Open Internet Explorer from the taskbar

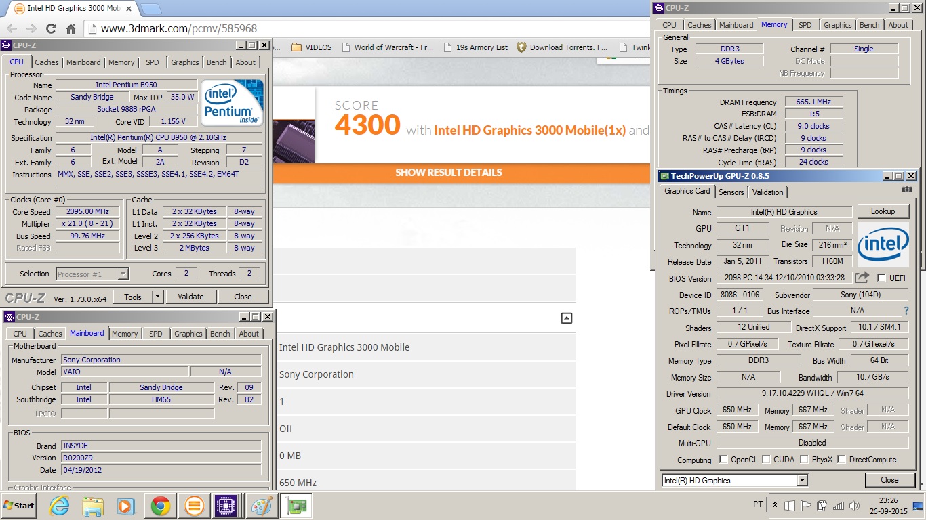point(60,506)
